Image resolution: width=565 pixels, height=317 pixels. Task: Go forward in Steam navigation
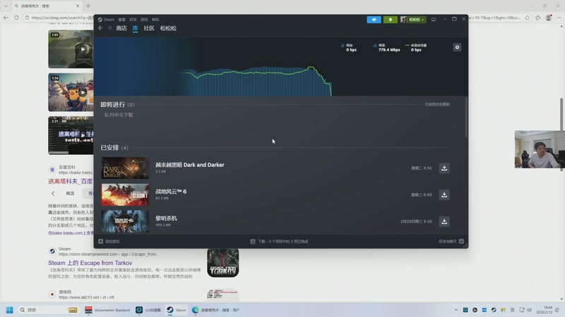(x=109, y=28)
